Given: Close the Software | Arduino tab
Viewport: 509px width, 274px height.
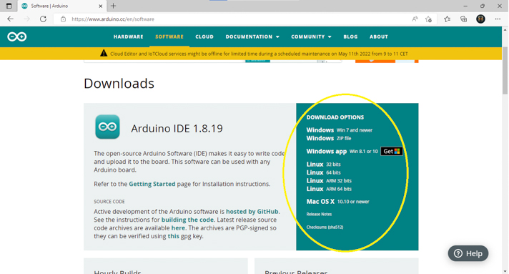Looking at the screenshot, I should point(101,6).
